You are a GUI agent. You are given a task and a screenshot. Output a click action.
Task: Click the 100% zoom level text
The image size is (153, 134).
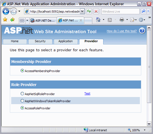[136, 130]
